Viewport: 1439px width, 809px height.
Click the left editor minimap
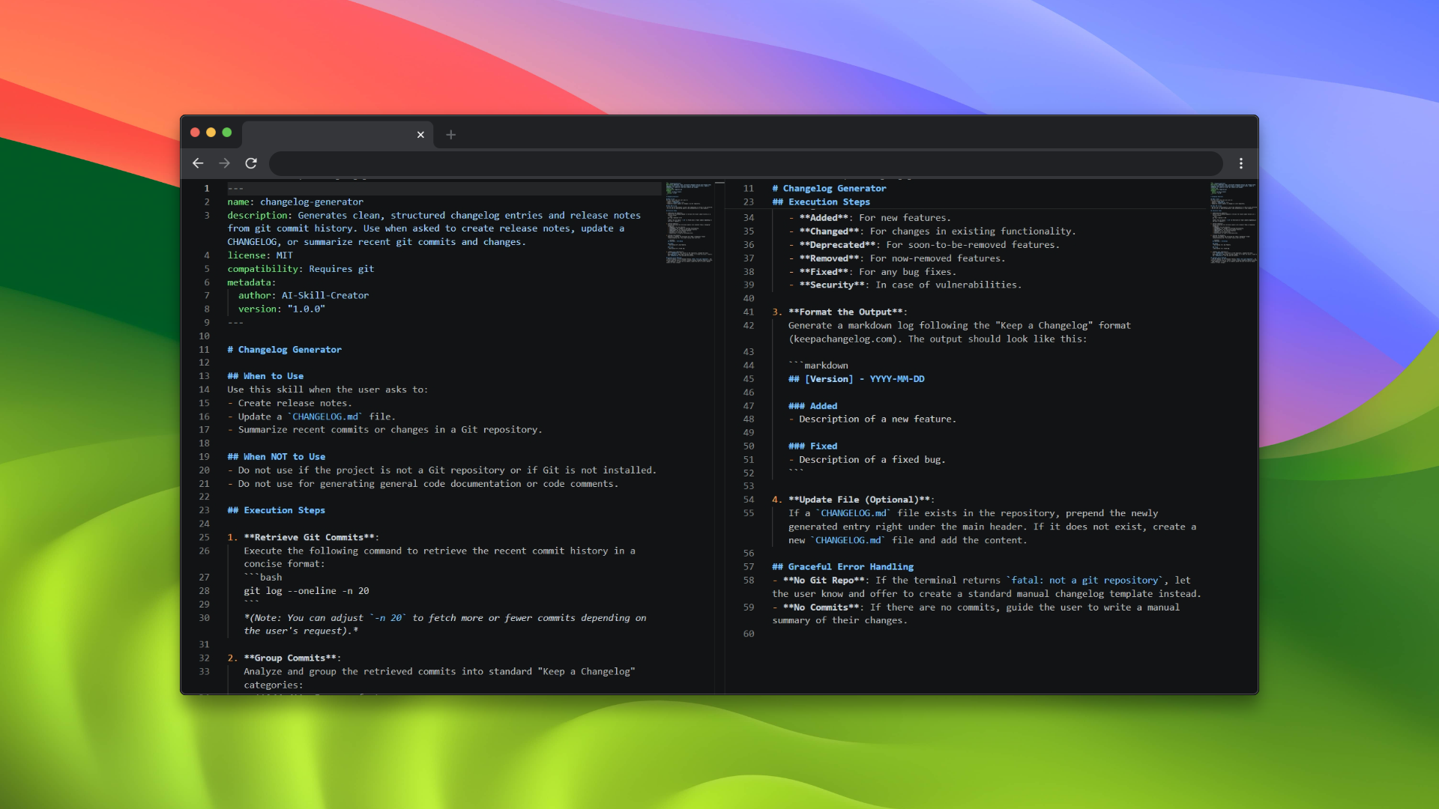[688, 222]
